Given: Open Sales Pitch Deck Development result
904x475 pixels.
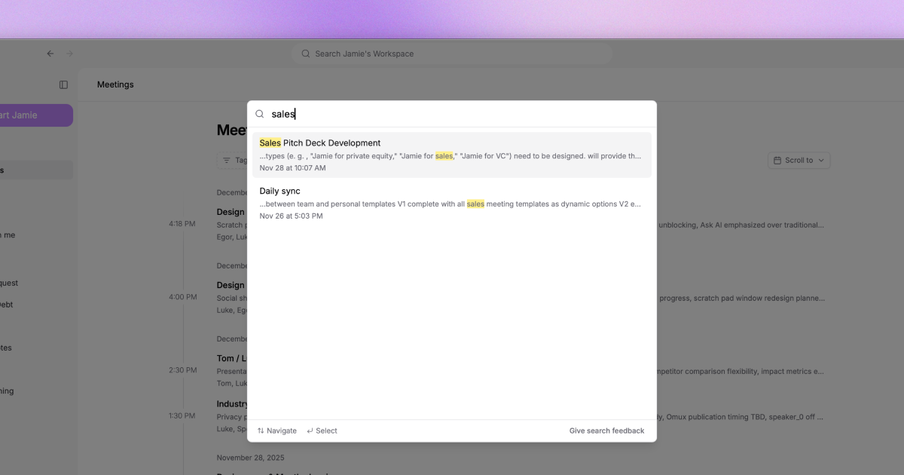Looking at the screenshot, I should [x=452, y=155].
